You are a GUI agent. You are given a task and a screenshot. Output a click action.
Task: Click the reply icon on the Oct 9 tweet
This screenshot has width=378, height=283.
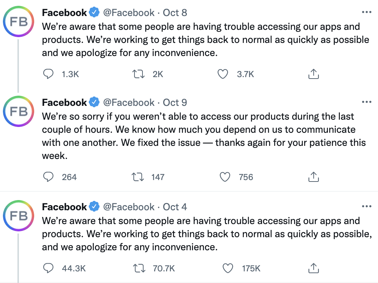(48, 177)
